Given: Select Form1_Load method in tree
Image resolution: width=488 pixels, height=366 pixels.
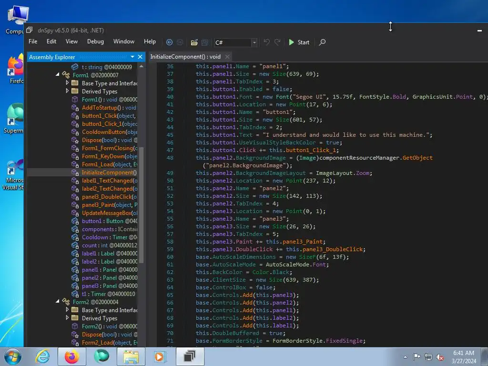Looking at the screenshot, I should tap(109, 164).
